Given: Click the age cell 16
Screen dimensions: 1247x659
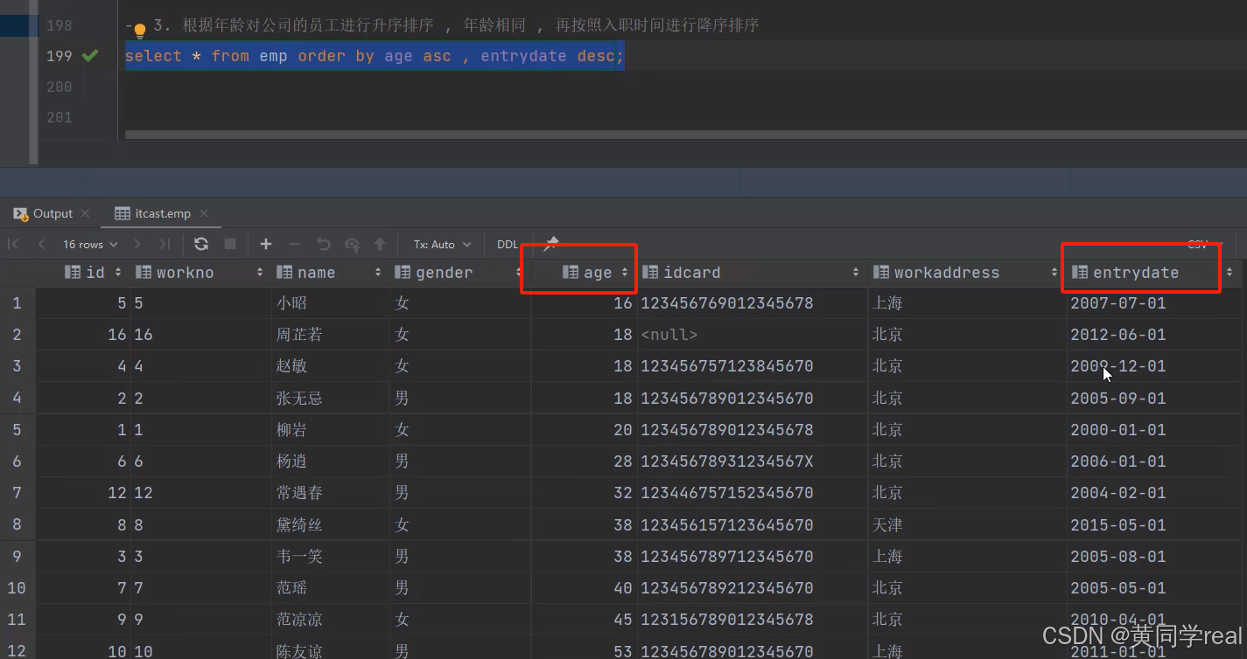Looking at the screenshot, I should [585, 303].
